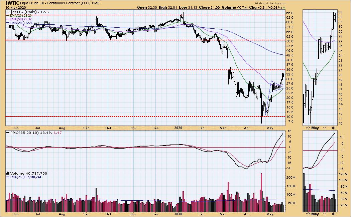This screenshot has width=351, height=217.
Task: Click the Open 32.39 value
Action: 147,7
